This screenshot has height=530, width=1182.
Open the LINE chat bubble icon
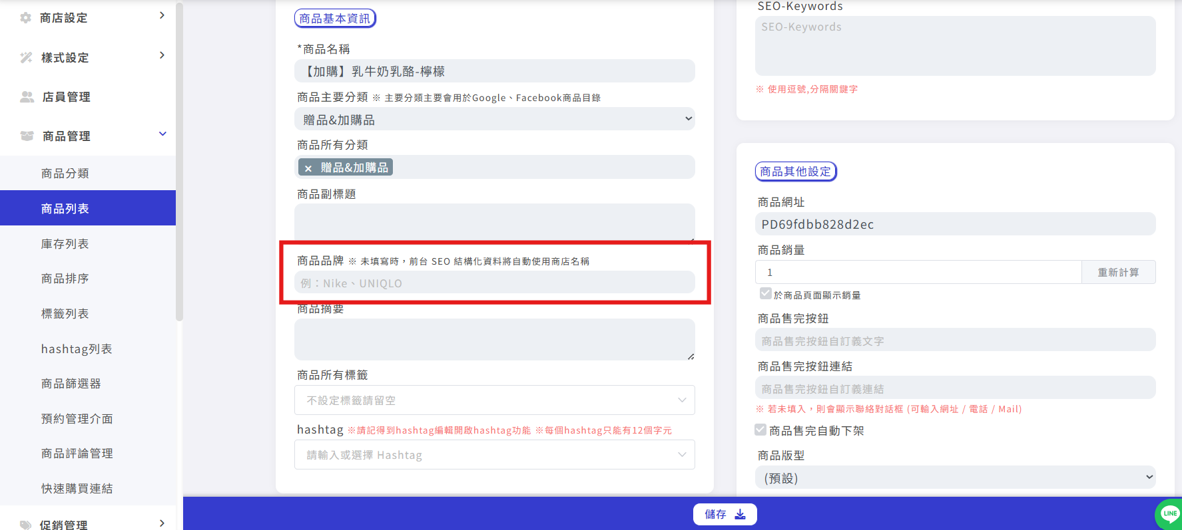pyautogui.click(x=1169, y=513)
